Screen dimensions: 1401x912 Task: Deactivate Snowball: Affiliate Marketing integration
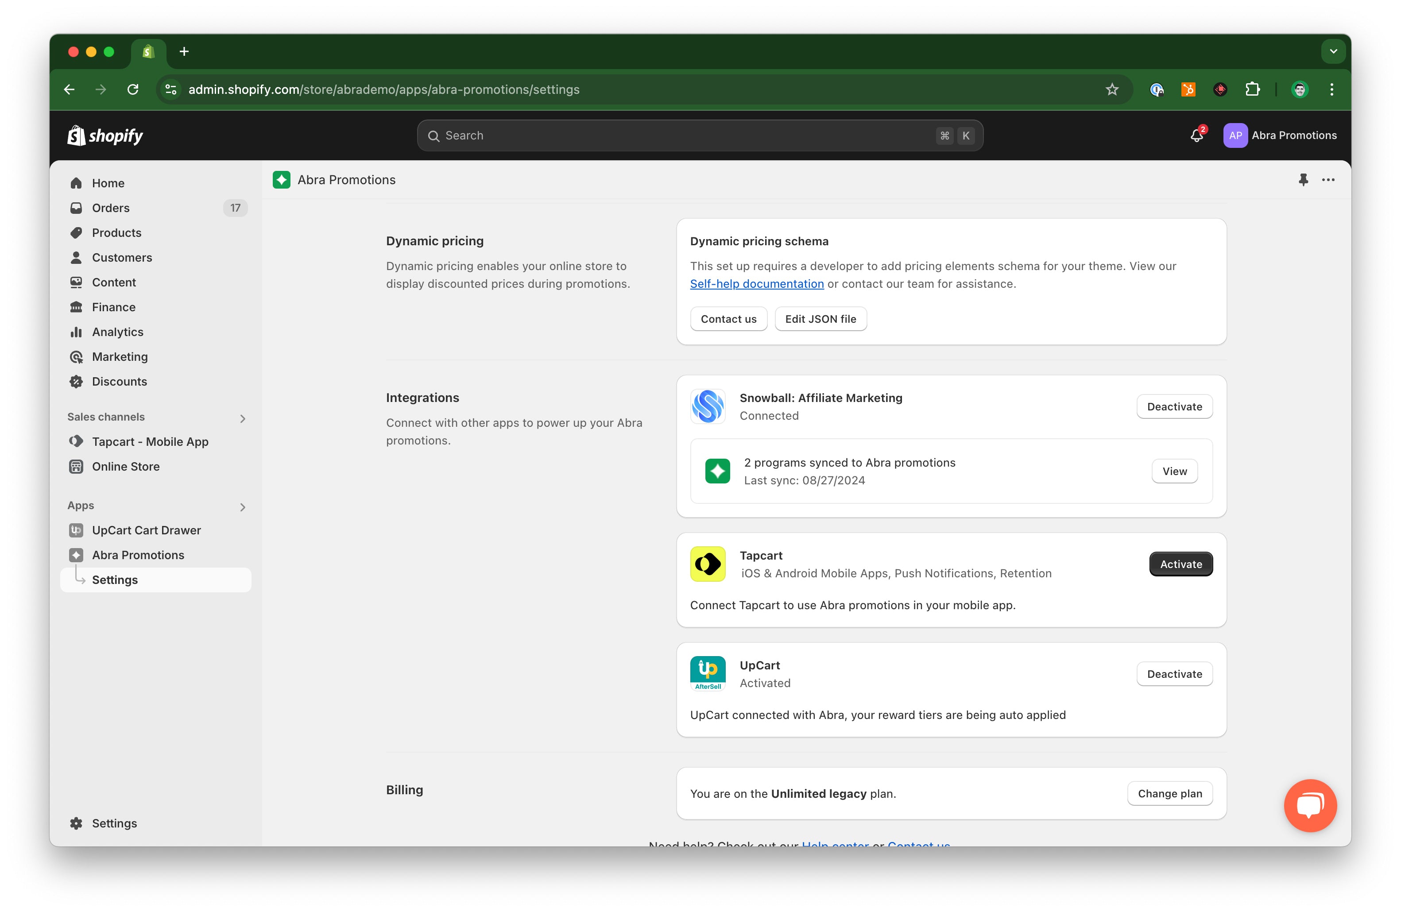tap(1174, 406)
